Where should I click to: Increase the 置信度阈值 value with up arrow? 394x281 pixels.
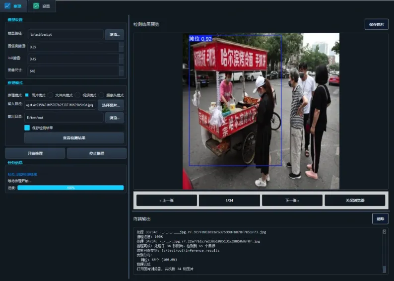tap(122, 44)
